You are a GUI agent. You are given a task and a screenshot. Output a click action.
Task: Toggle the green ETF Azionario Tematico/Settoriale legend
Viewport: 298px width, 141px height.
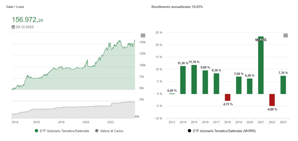(x=64, y=131)
